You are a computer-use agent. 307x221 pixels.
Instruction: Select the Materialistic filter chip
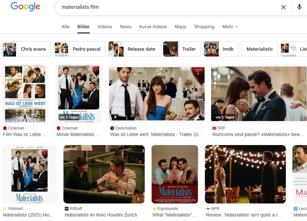[x=260, y=49]
